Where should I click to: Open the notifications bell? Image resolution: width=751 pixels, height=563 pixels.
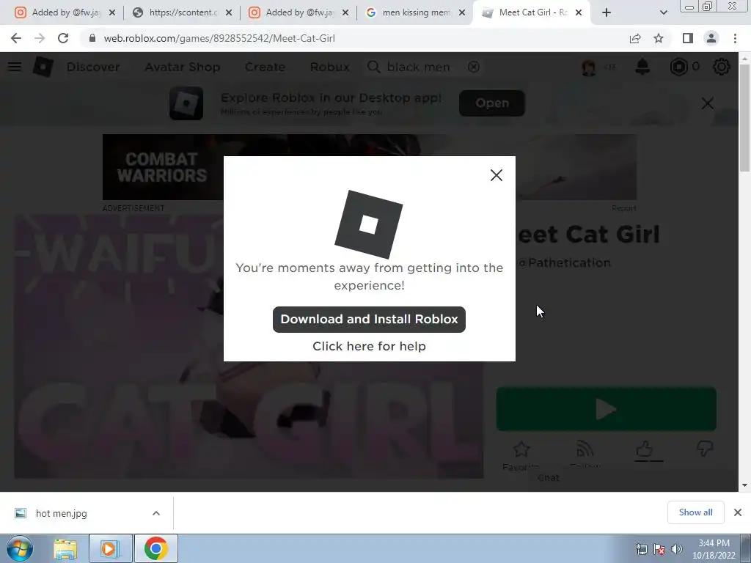pyautogui.click(x=642, y=67)
